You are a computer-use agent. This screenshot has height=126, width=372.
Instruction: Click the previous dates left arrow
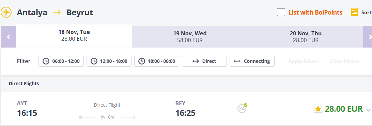9,37
